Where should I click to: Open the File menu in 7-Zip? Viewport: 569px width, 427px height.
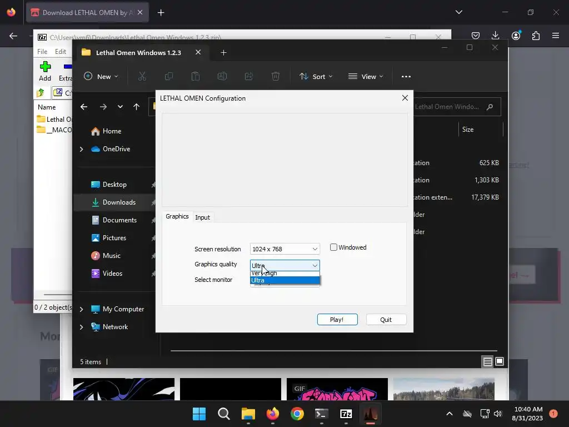(x=42, y=52)
